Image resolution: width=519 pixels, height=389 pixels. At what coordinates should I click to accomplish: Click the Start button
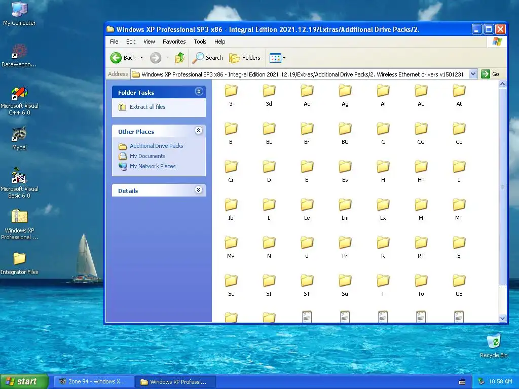pos(24,381)
